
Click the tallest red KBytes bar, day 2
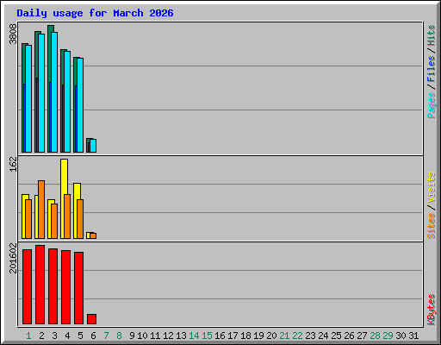[40, 285]
